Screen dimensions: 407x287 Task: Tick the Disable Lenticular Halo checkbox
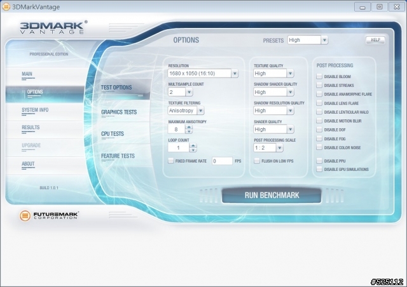point(319,112)
